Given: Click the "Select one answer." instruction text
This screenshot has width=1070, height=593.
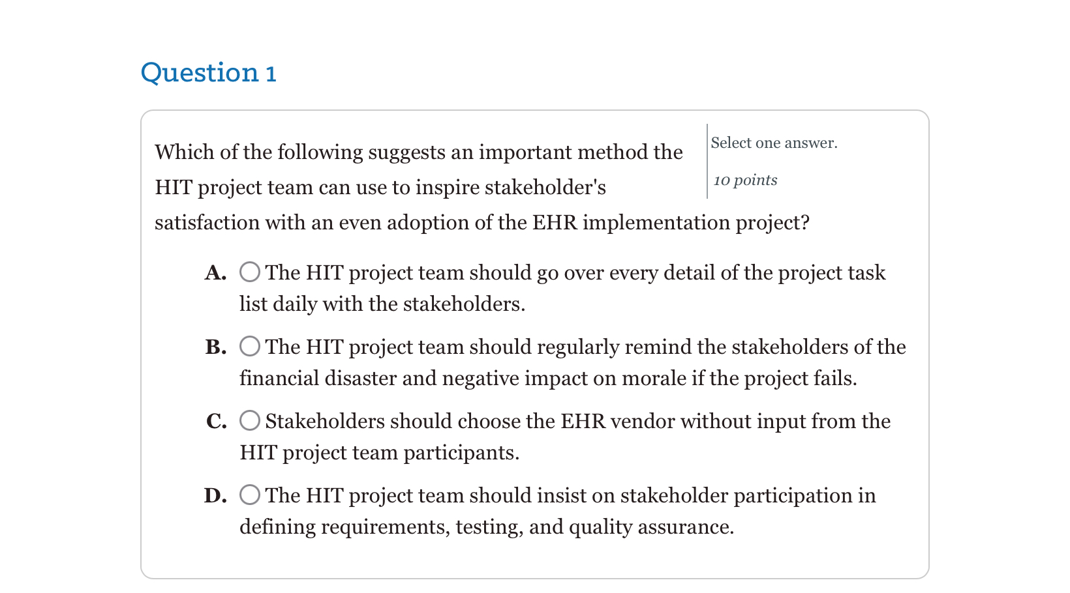Looking at the screenshot, I should (x=774, y=143).
